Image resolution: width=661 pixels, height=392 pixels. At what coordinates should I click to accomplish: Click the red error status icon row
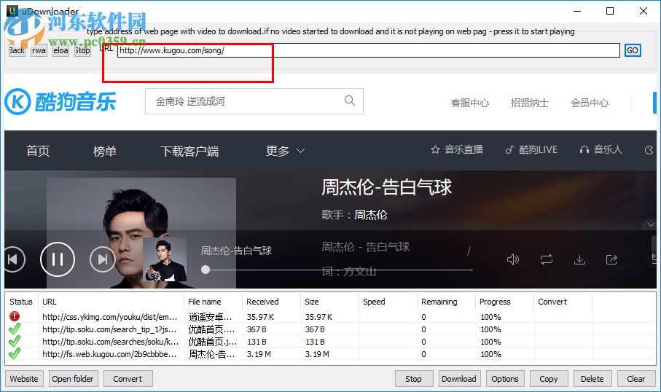[x=15, y=316]
